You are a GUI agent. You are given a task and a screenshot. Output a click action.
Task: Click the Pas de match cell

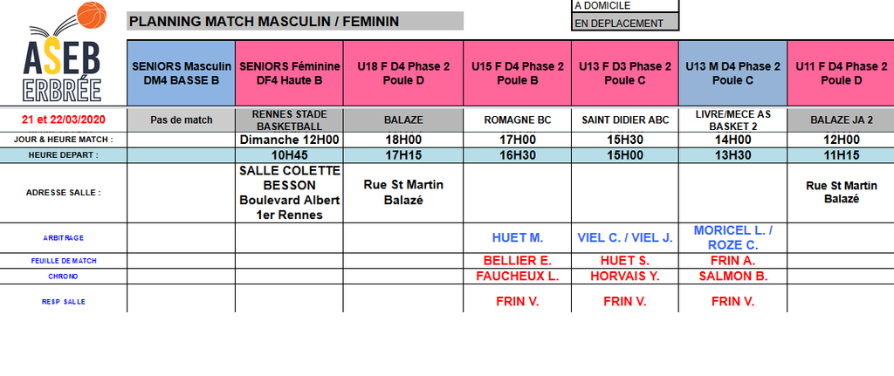pyautogui.click(x=181, y=120)
